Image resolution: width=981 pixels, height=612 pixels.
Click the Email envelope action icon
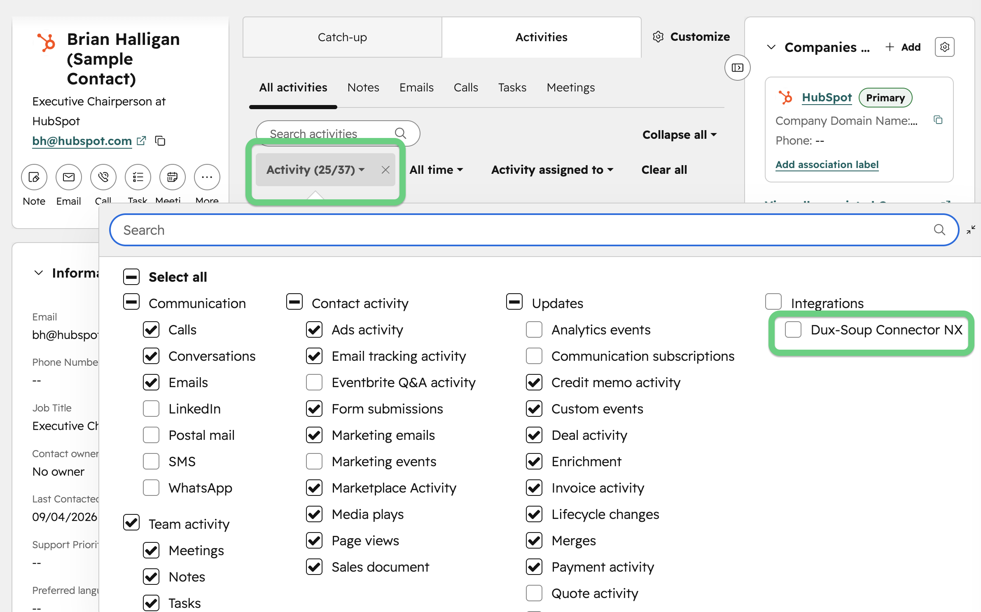click(69, 177)
